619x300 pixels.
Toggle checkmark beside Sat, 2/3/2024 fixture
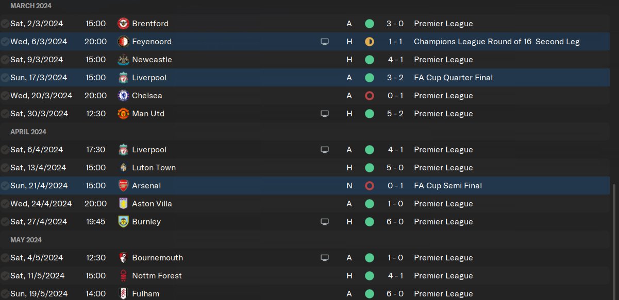coord(5,24)
